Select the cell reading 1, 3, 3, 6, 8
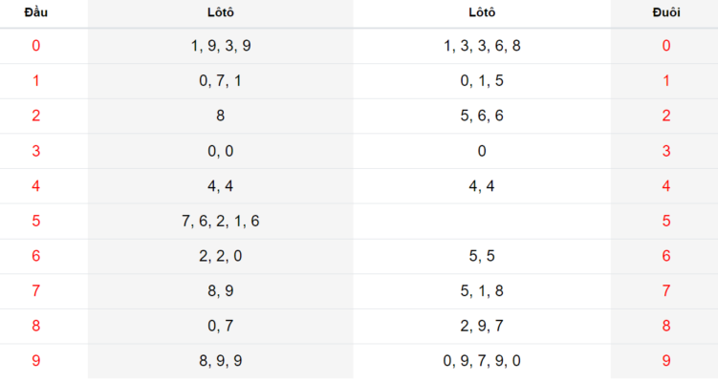Screen dimensions: 718x382 [482, 46]
